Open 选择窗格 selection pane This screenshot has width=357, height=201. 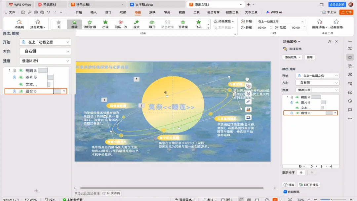coord(292,49)
